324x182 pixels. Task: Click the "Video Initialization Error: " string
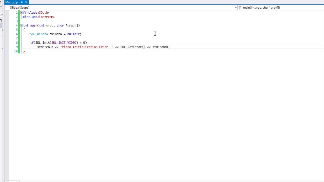[x=87, y=47]
